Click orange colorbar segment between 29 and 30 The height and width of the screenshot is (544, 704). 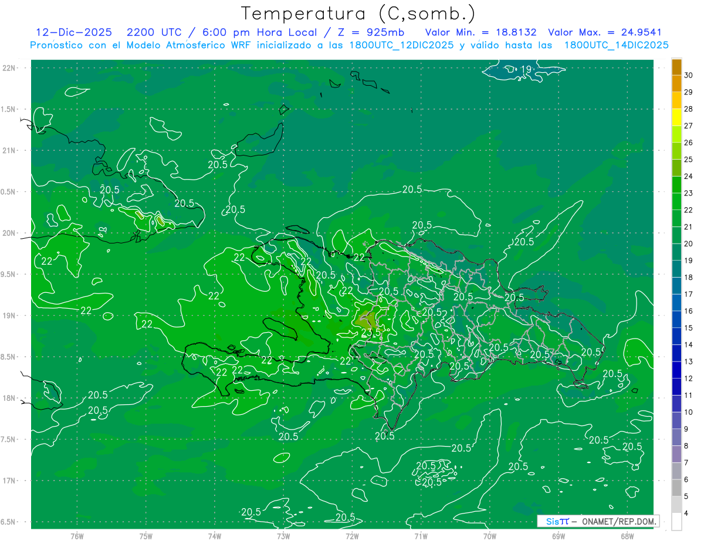(x=676, y=83)
